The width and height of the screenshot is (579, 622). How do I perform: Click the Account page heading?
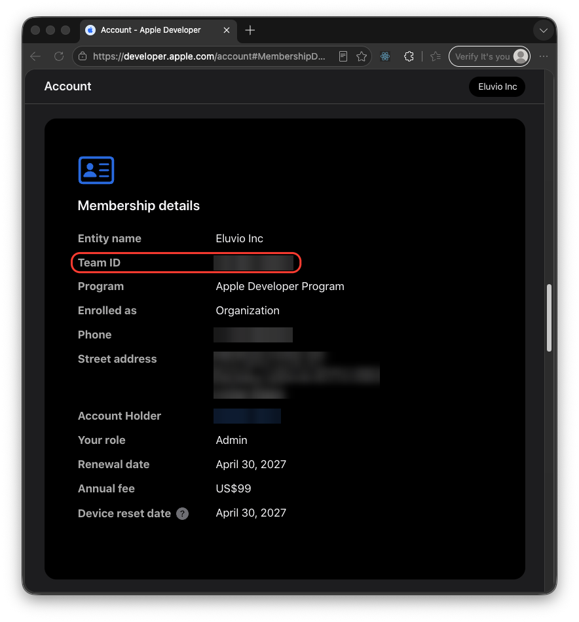pos(67,86)
